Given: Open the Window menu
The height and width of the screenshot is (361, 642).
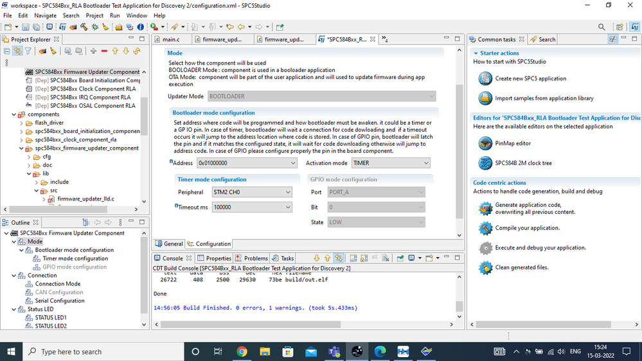Looking at the screenshot, I should pyautogui.click(x=136, y=15).
